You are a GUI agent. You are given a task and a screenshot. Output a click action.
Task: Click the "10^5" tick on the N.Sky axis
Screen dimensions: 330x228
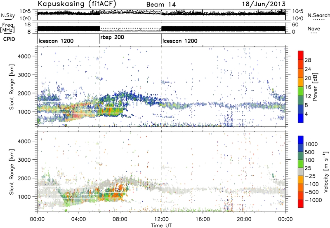25,12
